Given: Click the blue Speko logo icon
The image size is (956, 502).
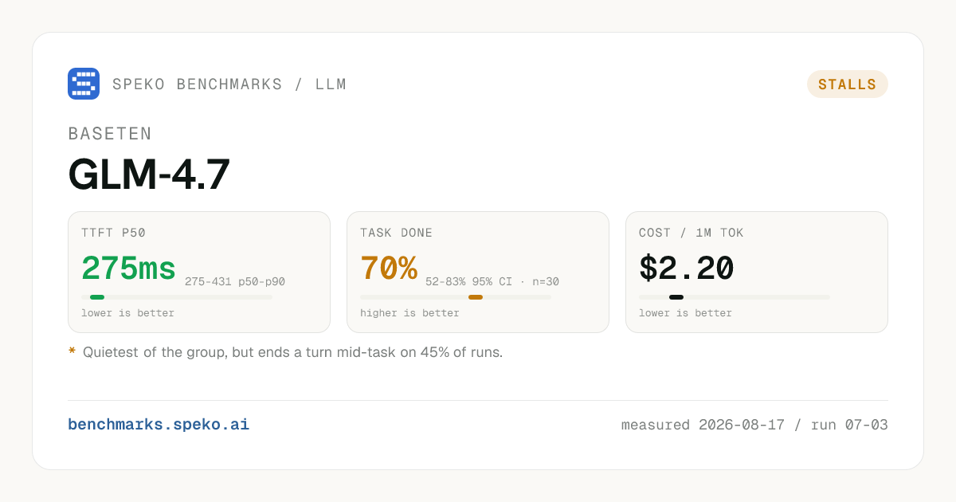Looking at the screenshot, I should point(84,84).
